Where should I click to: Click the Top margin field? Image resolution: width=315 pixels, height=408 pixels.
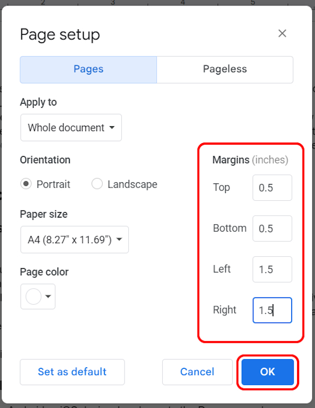[x=272, y=188]
